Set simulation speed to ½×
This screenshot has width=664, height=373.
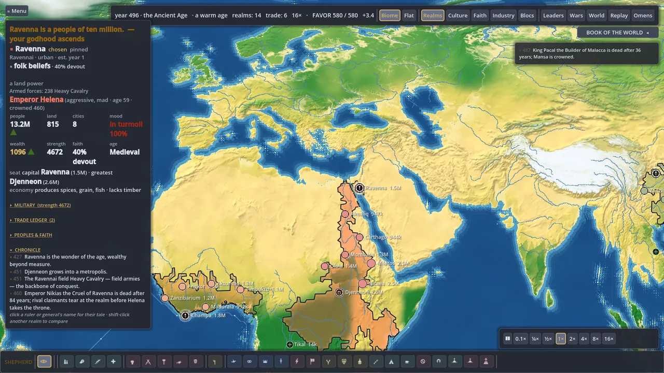coord(548,339)
